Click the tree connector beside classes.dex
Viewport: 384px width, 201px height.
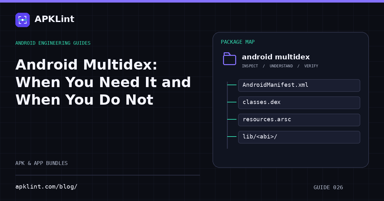point(232,102)
